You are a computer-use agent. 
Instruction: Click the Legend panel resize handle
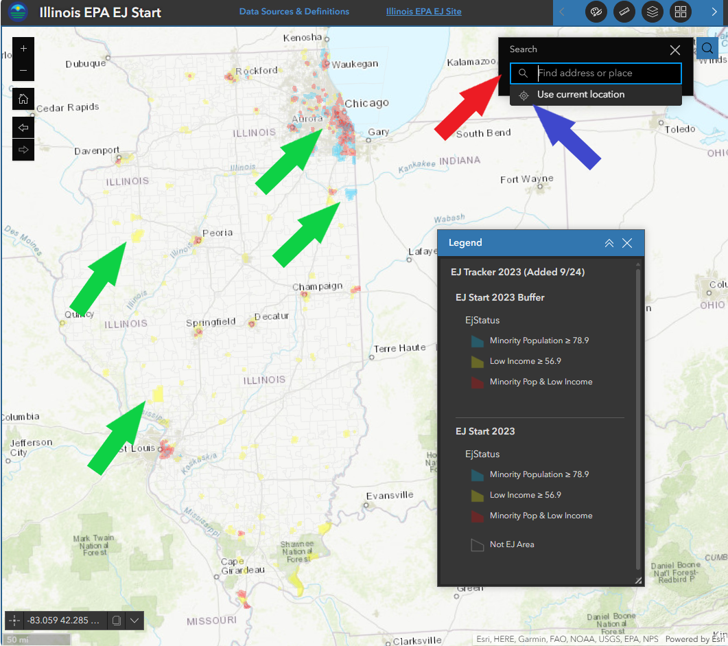click(638, 580)
